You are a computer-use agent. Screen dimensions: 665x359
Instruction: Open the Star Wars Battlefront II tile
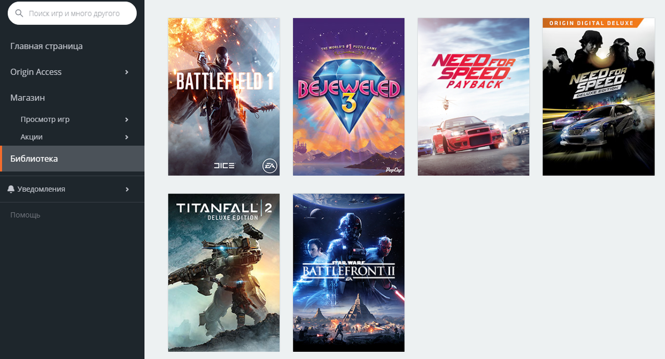click(x=349, y=272)
